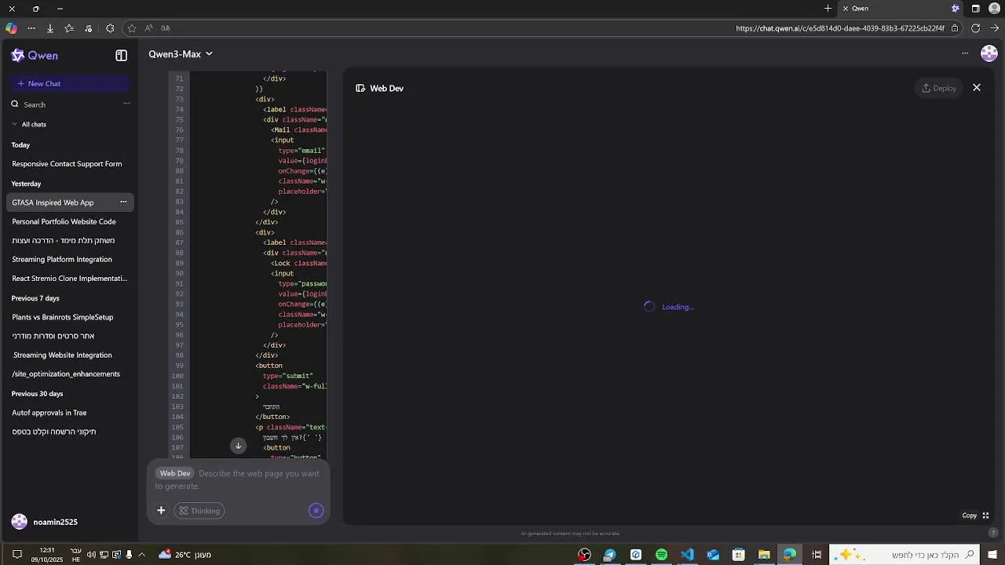Copy the generated code
Screen dimensions: 1005x565
[x=970, y=516]
